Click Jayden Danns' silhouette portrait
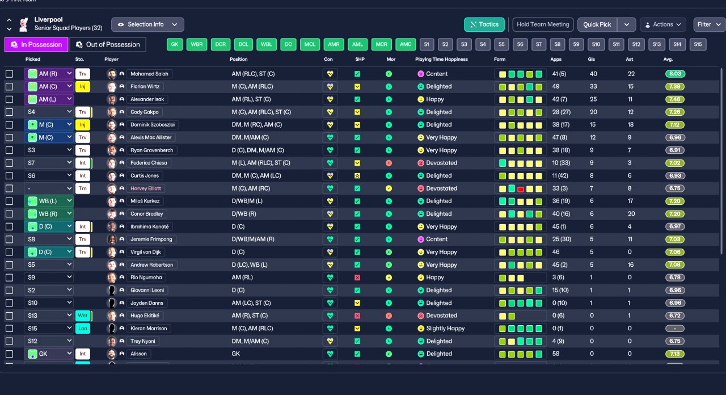 [112, 303]
